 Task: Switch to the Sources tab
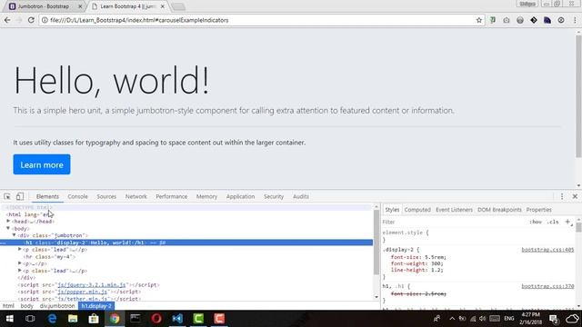click(106, 196)
